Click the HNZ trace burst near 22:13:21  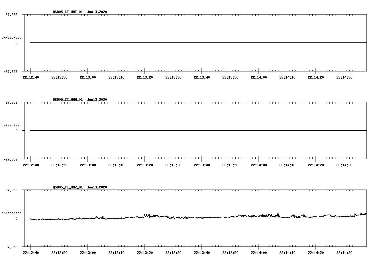coord(146,215)
